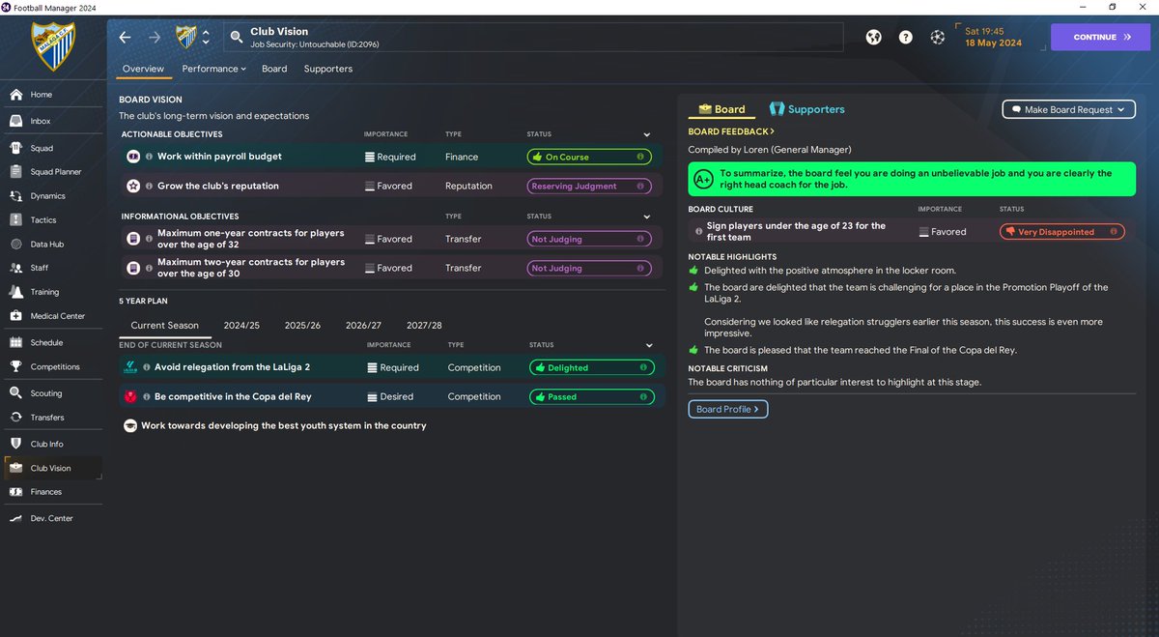The image size is (1159, 637).
Task: Click the FM logo icon near date
Action: point(937,37)
